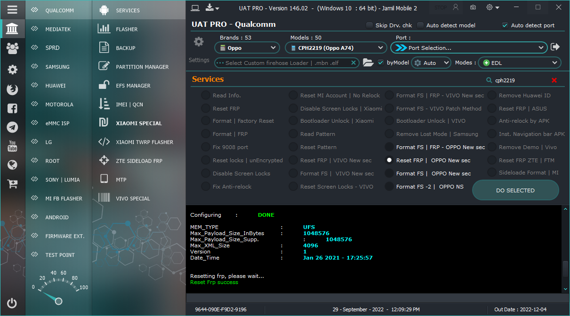Click the ZTE Sideload FRP move icon
The image size is (570, 316).
(104, 160)
